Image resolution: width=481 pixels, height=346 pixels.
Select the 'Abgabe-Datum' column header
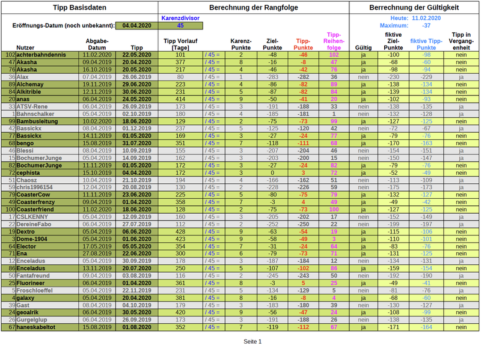tap(97, 44)
